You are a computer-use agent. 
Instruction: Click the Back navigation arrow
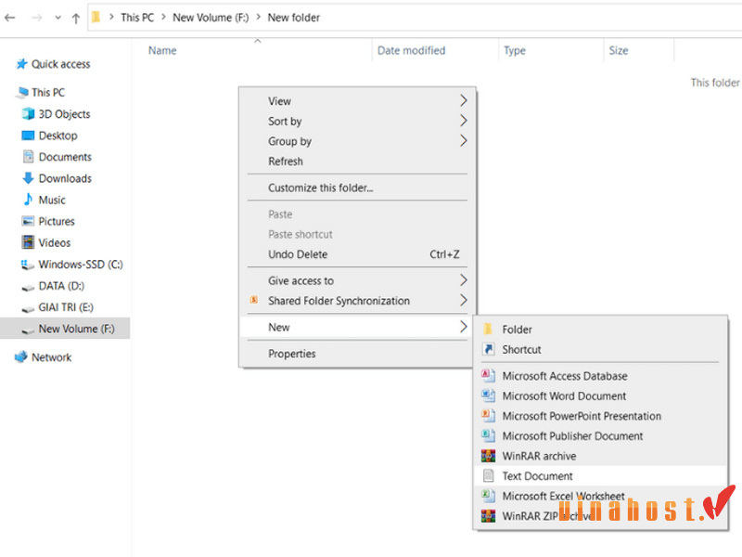pos(10,18)
